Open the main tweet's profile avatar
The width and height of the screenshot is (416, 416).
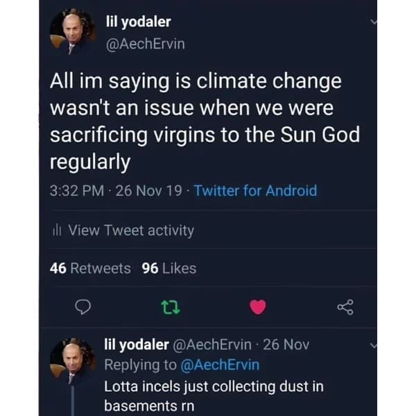pyautogui.click(x=73, y=33)
